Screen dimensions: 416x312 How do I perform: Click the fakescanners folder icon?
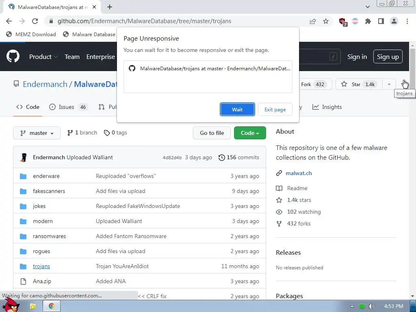pyautogui.click(x=23, y=191)
